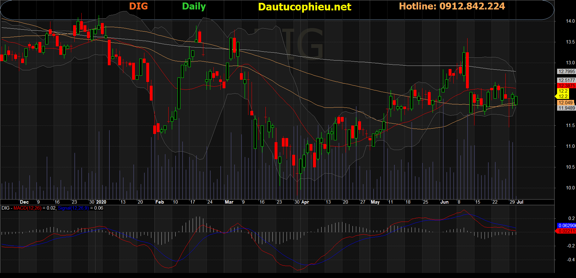Select the 11.9489 price tag
The image size is (576, 278).
(x=566, y=108)
